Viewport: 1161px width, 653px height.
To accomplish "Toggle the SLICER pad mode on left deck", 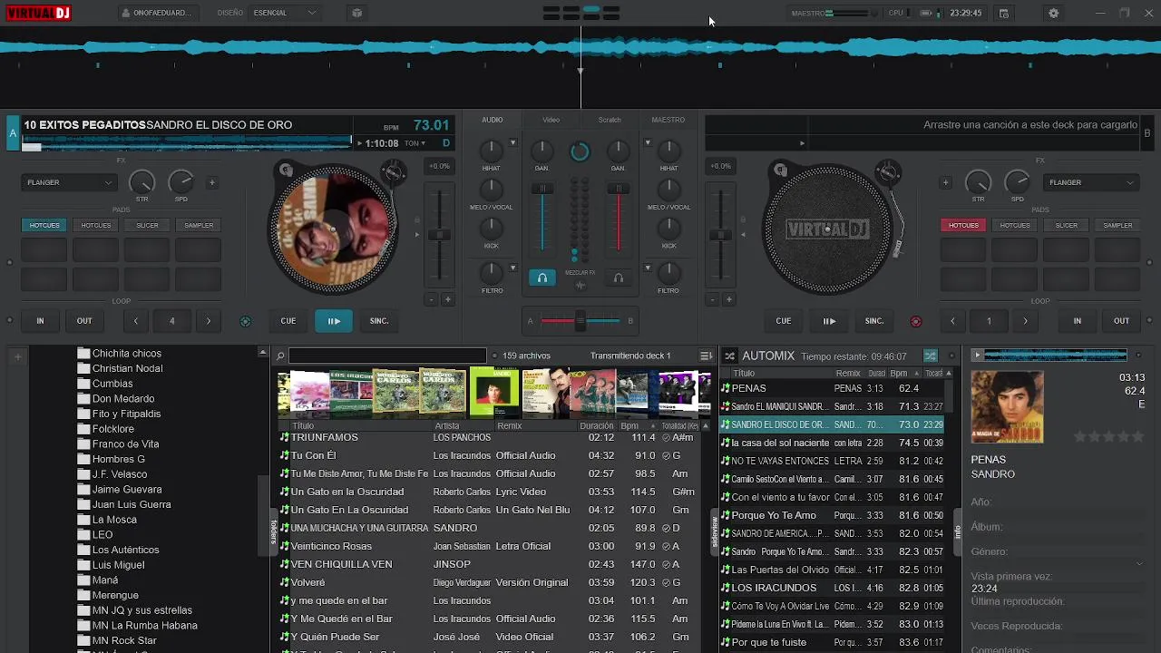I will tap(147, 225).
